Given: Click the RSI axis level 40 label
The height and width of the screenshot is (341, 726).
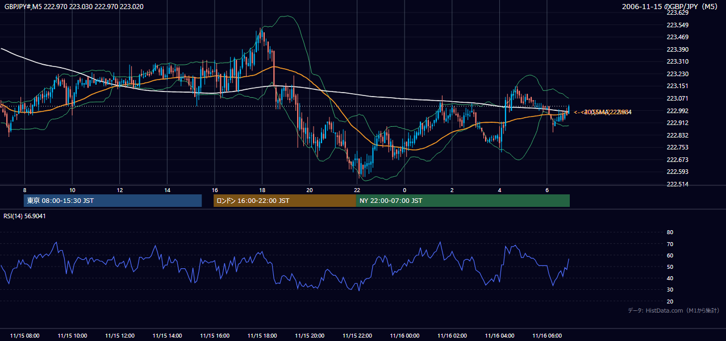Looking at the screenshot, I should [x=670, y=278].
